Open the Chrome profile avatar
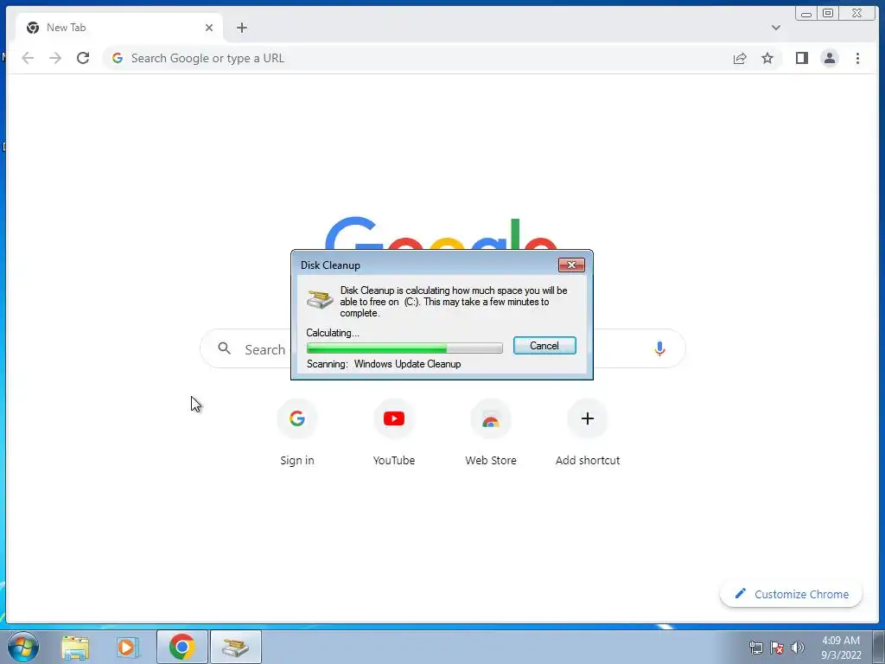Viewport: 885px width, 664px height. (830, 58)
